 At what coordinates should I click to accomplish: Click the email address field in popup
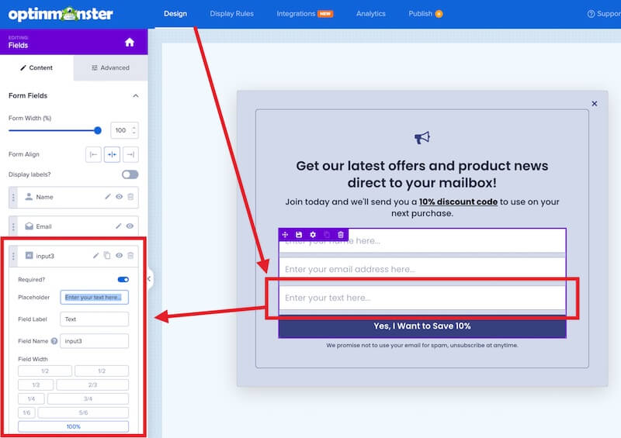click(x=422, y=270)
